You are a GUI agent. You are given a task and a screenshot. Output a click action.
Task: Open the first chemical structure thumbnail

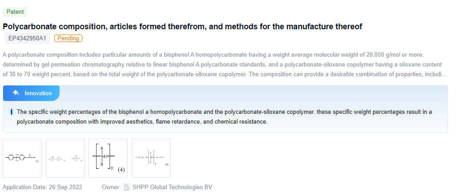coord(22,158)
